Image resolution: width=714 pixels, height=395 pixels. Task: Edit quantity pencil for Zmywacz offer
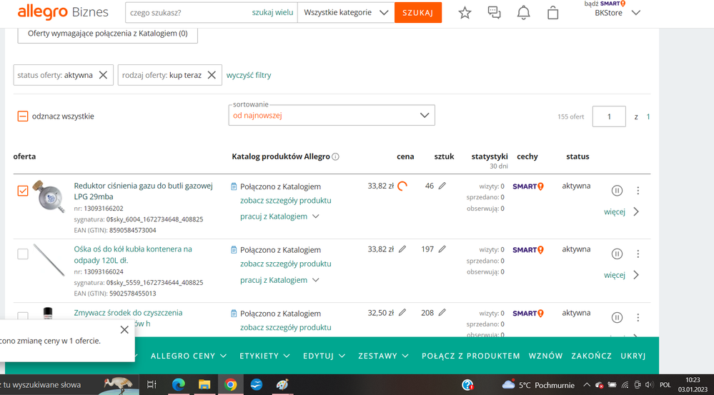coord(442,313)
